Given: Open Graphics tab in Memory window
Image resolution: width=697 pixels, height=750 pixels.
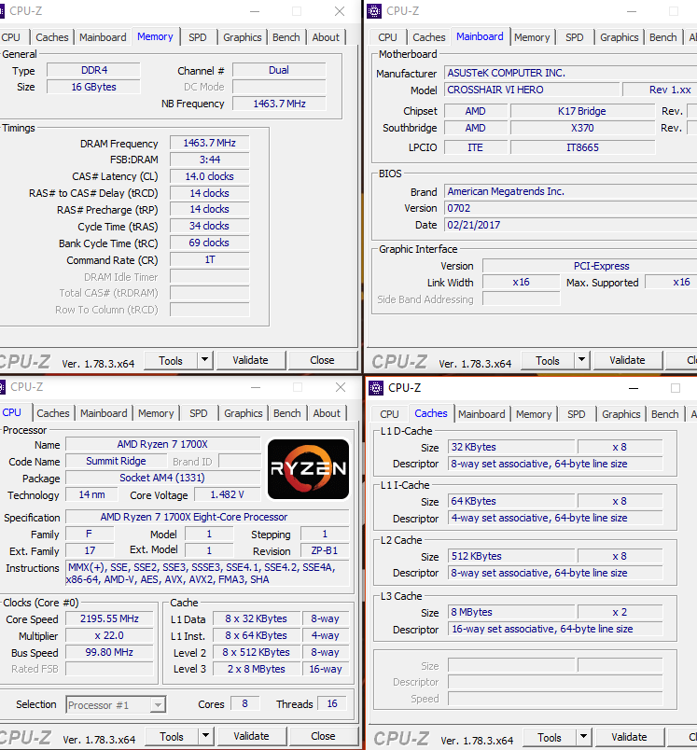Looking at the screenshot, I should [243, 37].
